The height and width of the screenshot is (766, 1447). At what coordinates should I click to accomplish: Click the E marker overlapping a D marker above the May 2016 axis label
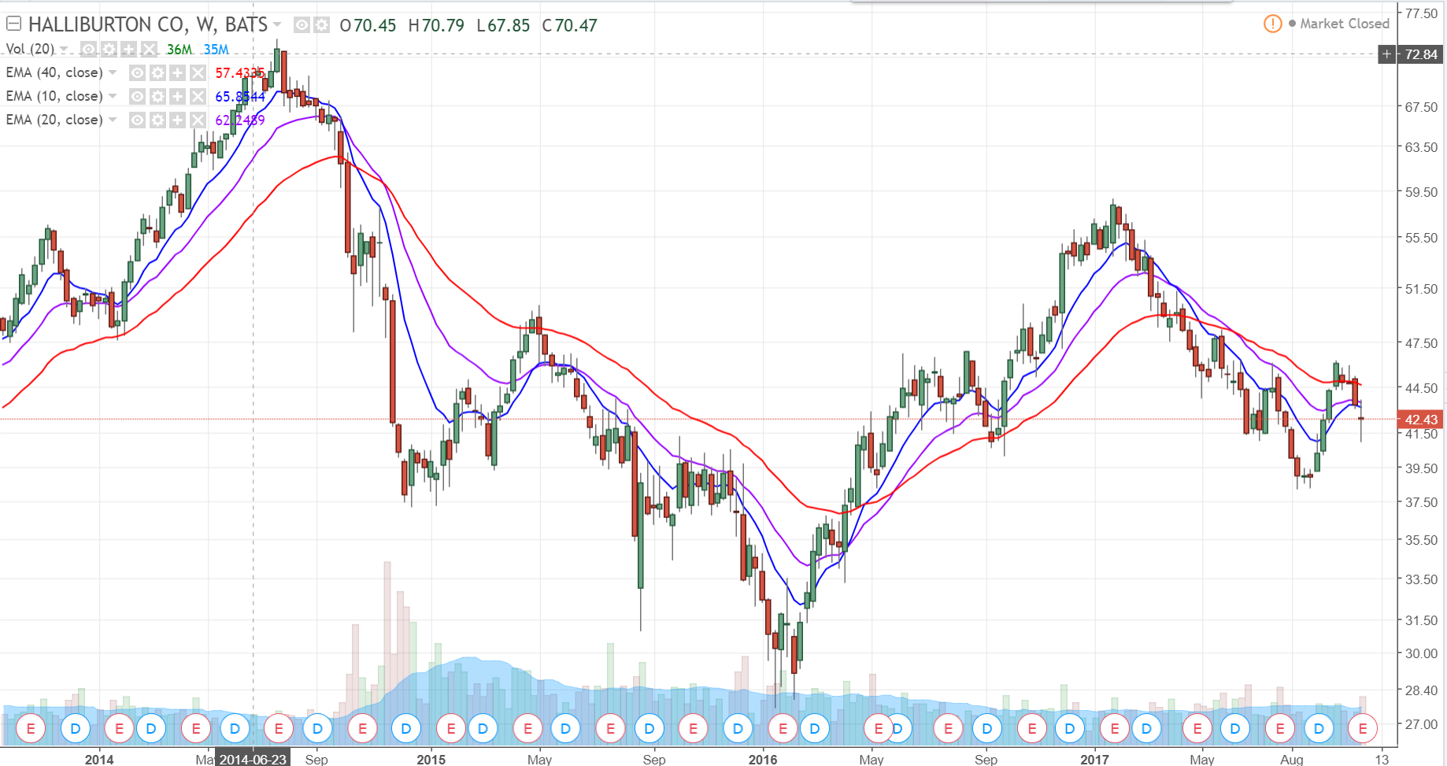[877, 729]
